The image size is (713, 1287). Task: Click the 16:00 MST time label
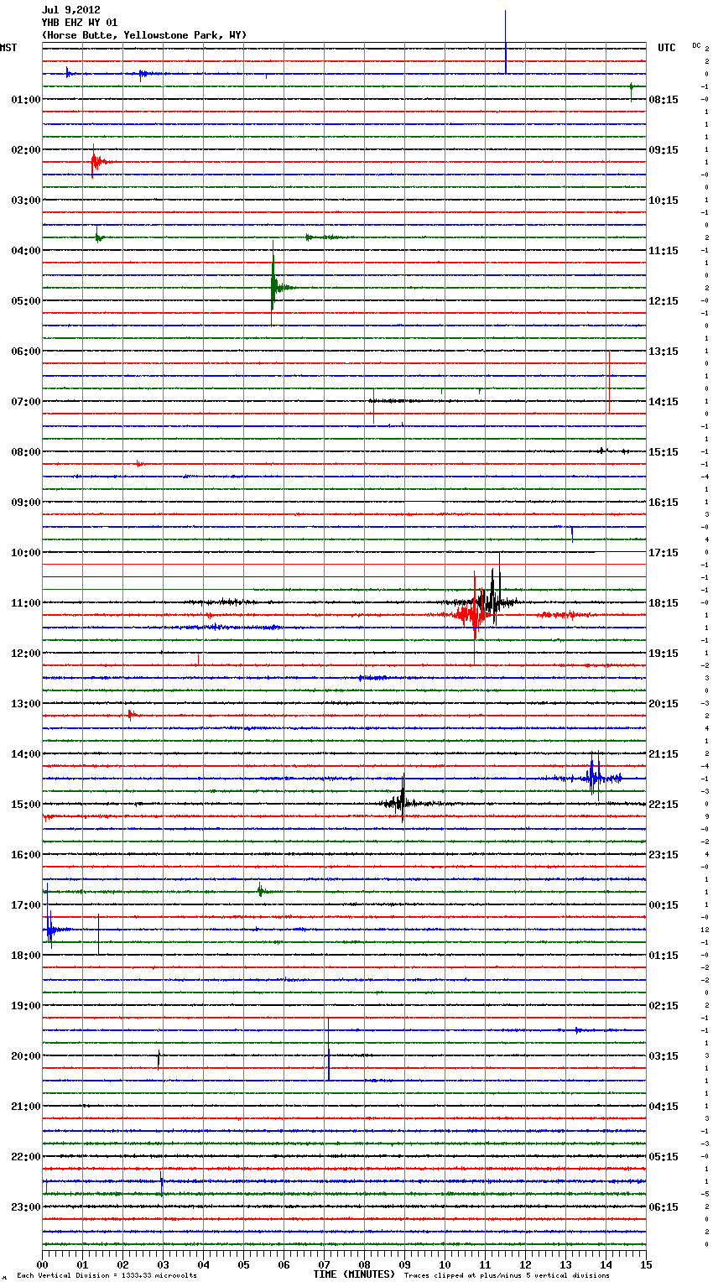tap(26, 855)
